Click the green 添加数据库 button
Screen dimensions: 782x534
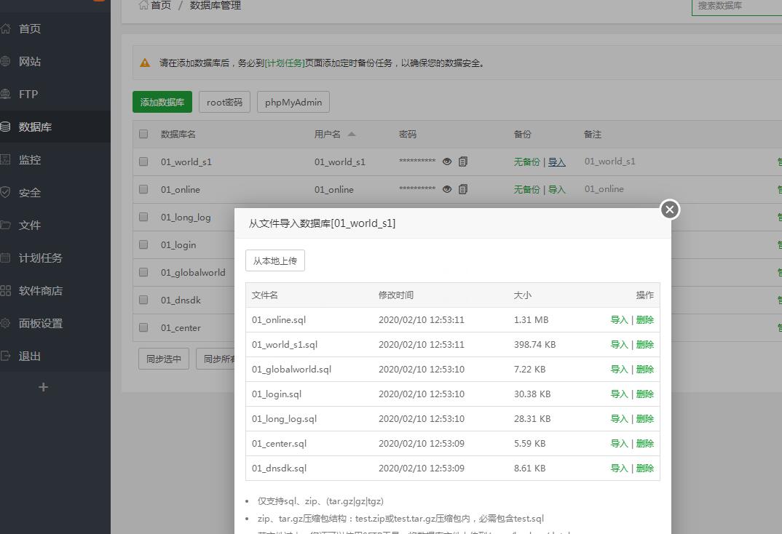tap(162, 102)
